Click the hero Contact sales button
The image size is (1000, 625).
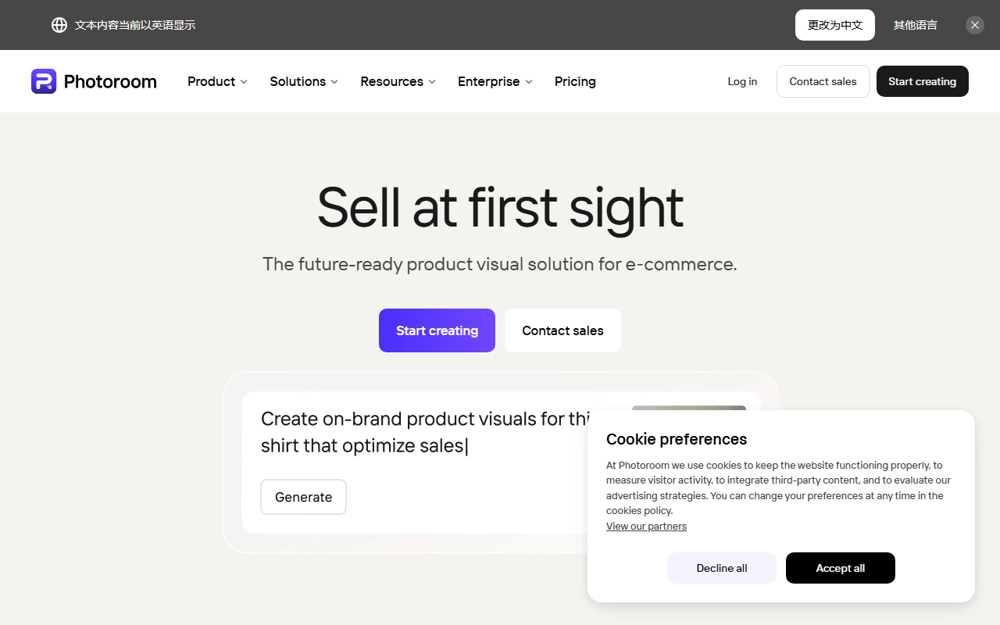tap(562, 330)
